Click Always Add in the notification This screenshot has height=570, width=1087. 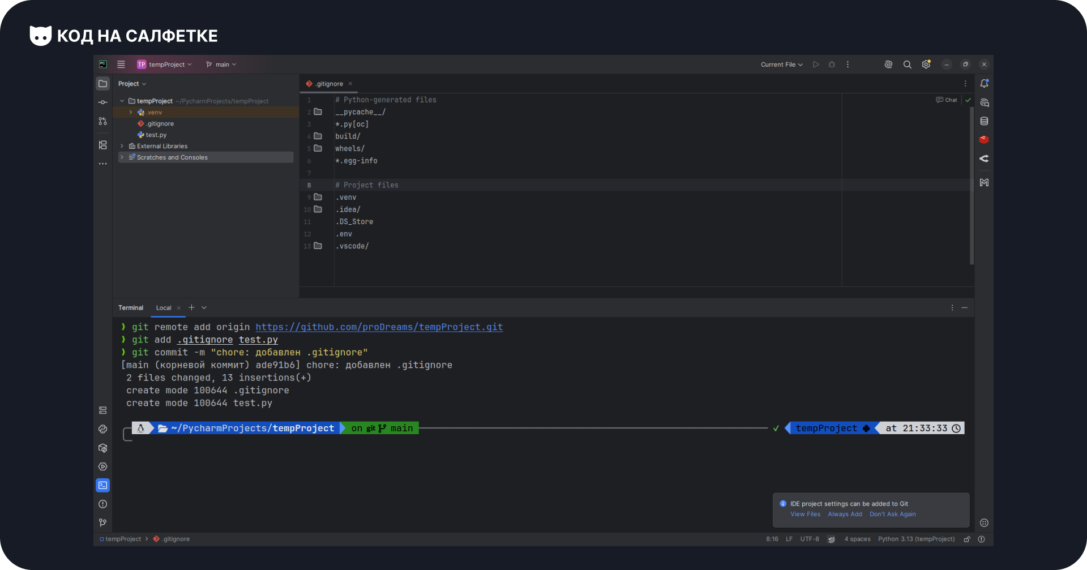pyautogui.click(x=845, y=515)
